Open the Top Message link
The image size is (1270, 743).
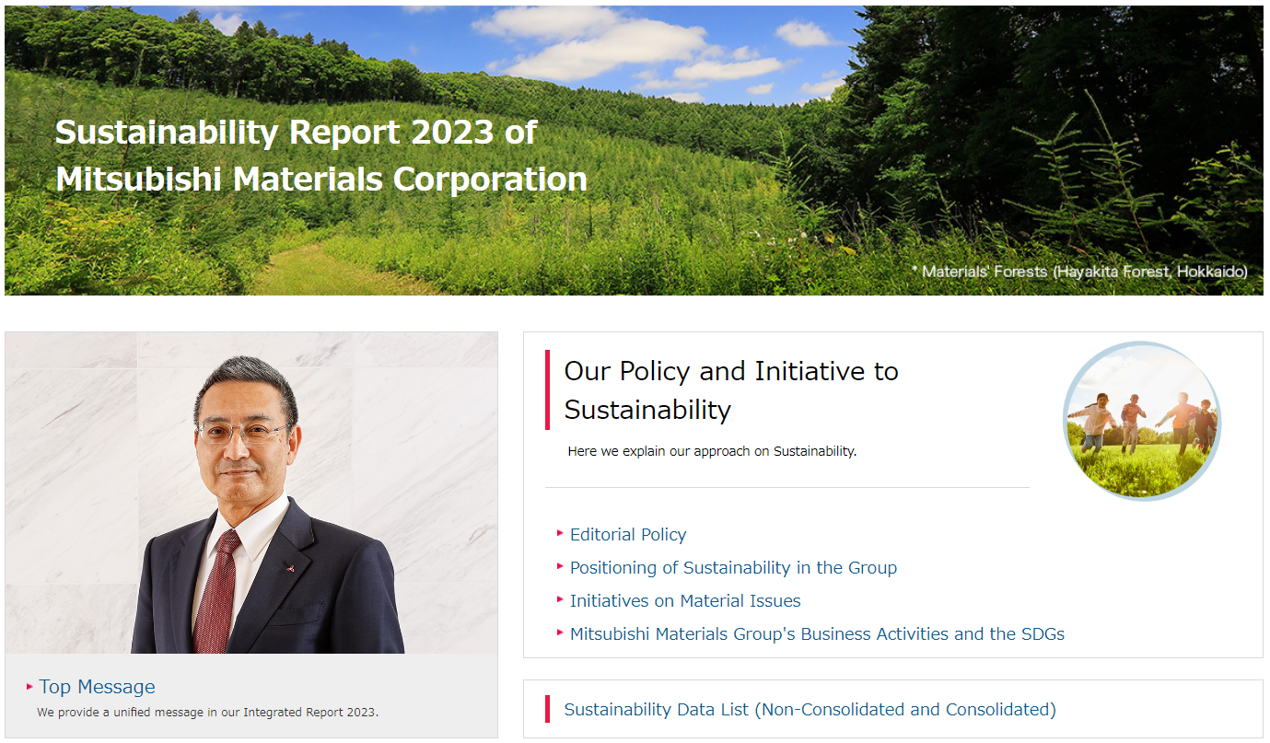click(97, 687)
